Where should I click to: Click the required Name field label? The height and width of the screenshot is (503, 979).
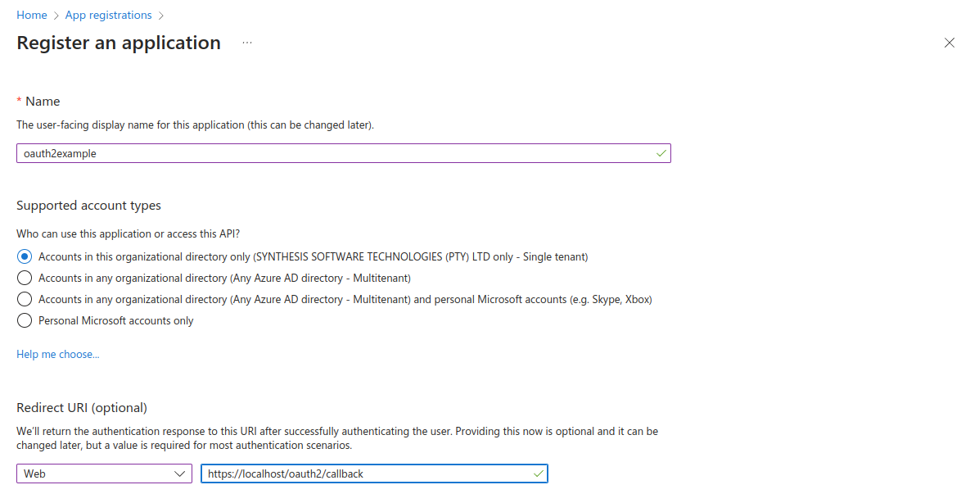(x=43, y=101)
